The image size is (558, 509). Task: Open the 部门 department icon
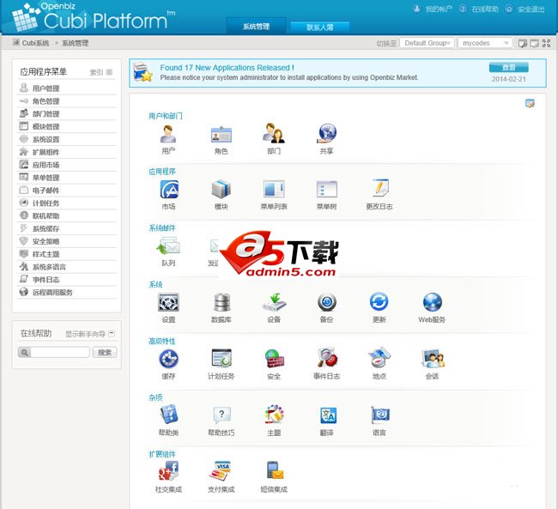(x=274, y=134)
